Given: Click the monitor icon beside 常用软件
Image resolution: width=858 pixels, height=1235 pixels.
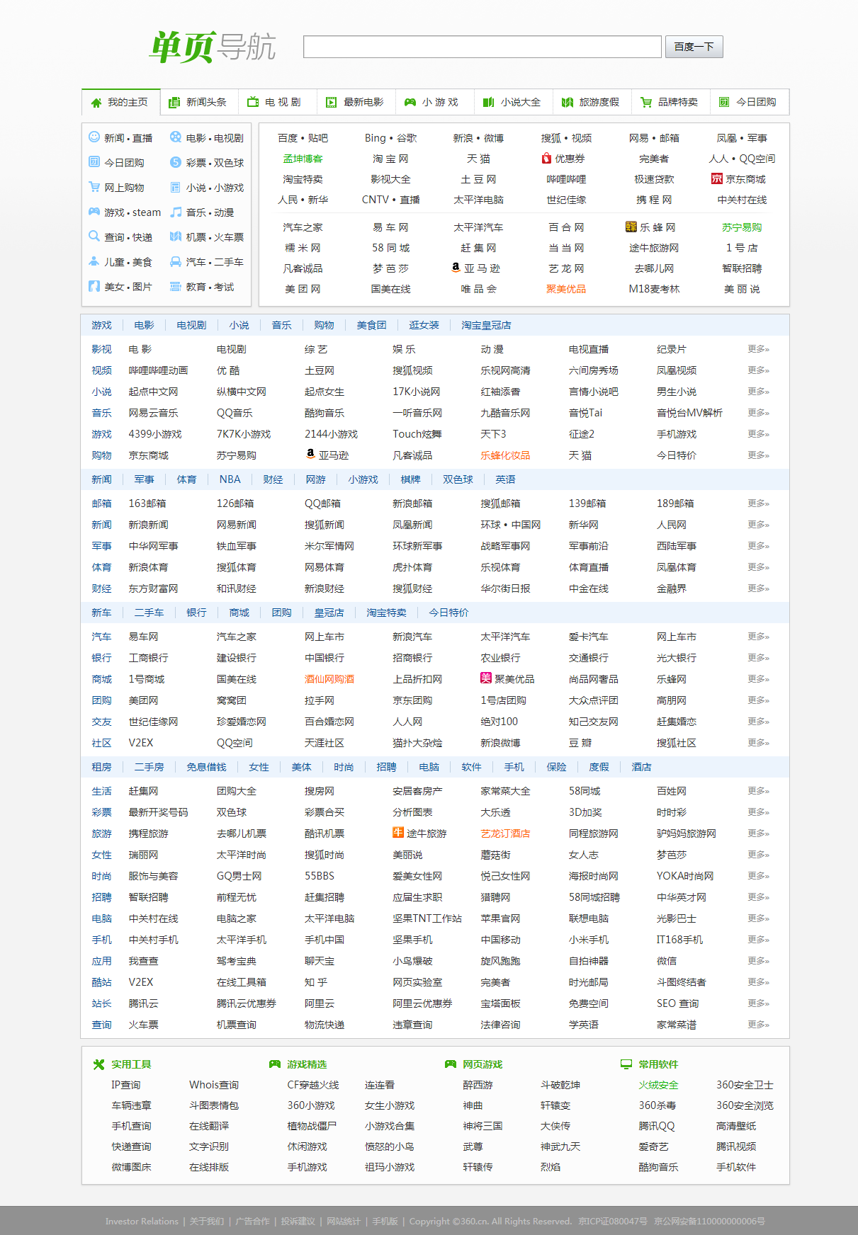Looking at the screenshot, I should [x=626, y=1064].
